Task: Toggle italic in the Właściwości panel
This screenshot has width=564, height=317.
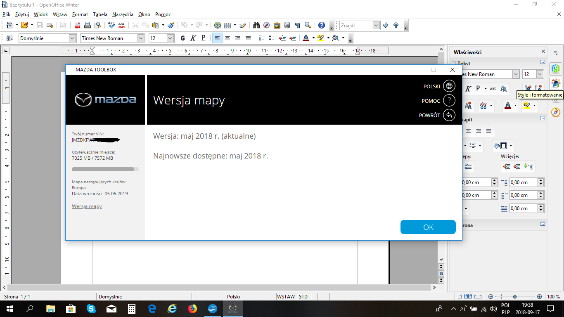Action: pyautogui.click(x=468, y=89)
